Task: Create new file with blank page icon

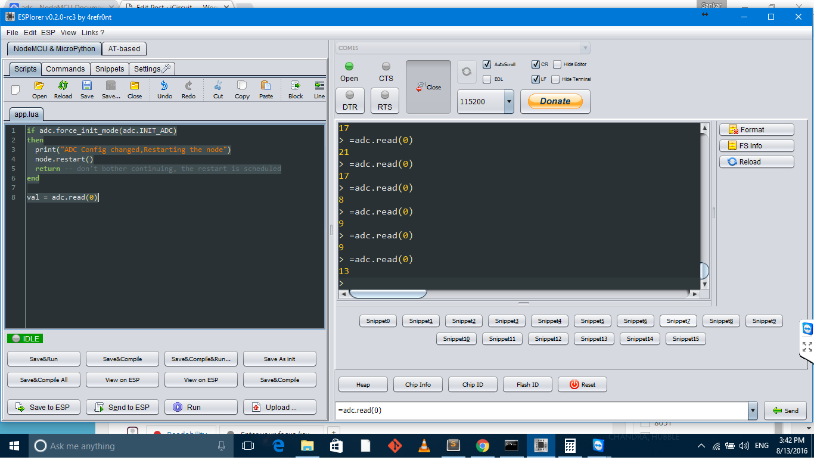Action: click(15, 90)
